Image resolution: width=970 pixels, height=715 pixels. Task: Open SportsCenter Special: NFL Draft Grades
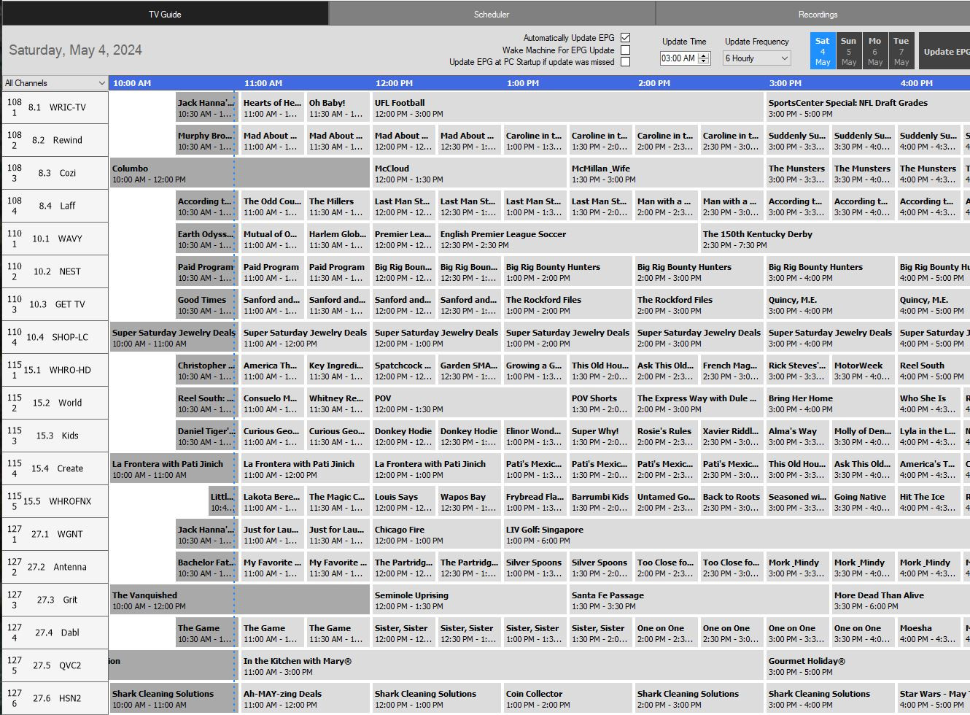868,108
